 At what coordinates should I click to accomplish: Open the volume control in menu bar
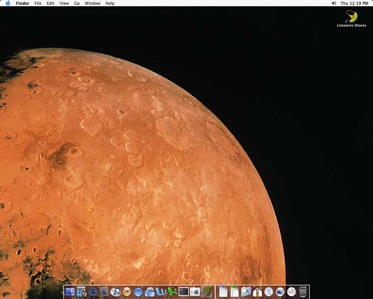coord(334,3)
